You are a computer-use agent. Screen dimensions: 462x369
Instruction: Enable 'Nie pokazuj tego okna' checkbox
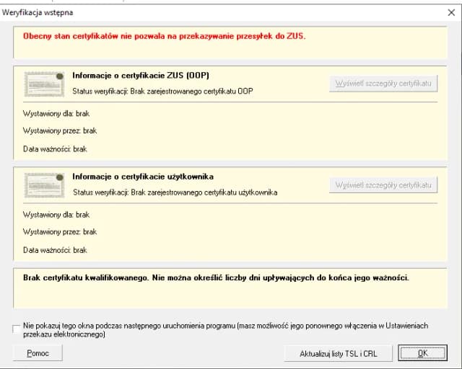click(x=17, y=329)
